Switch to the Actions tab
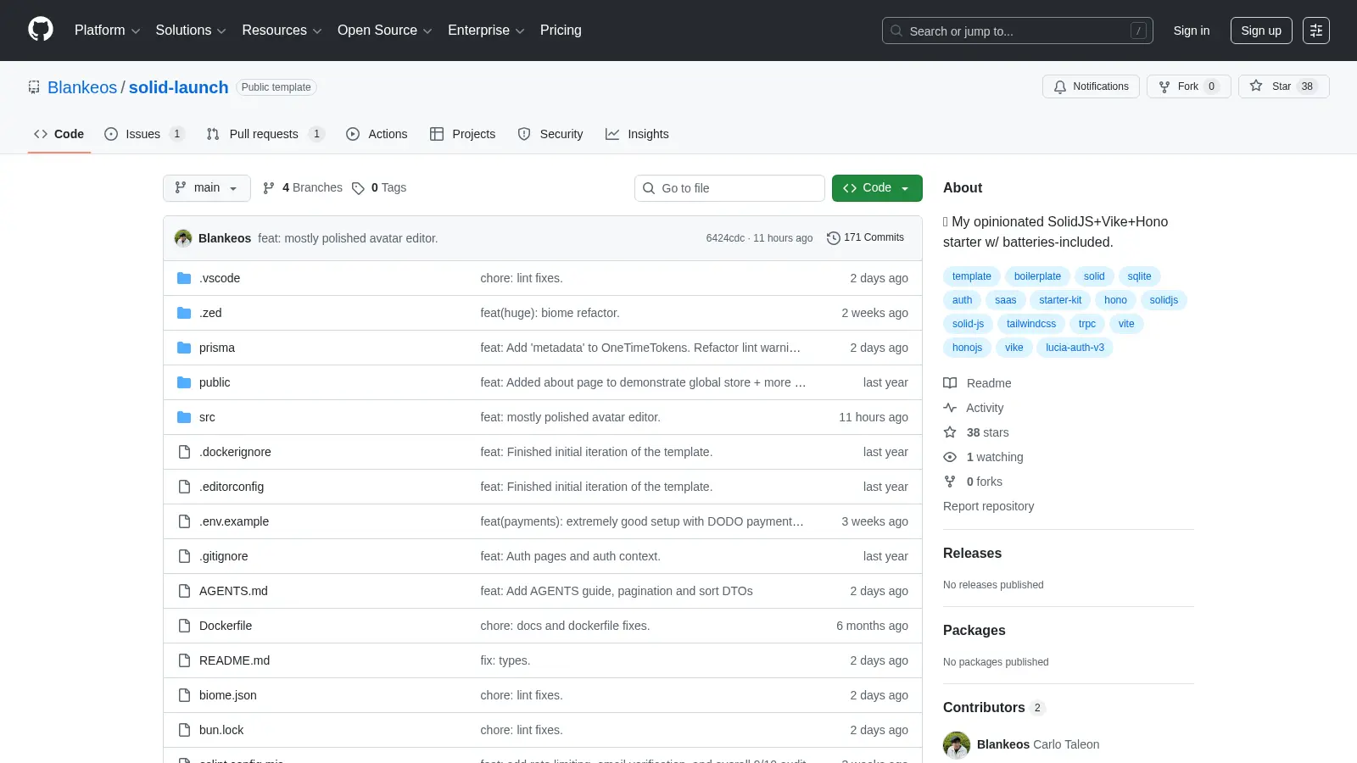Screen dimensions: 1357x763 click(x=377, y=134)
